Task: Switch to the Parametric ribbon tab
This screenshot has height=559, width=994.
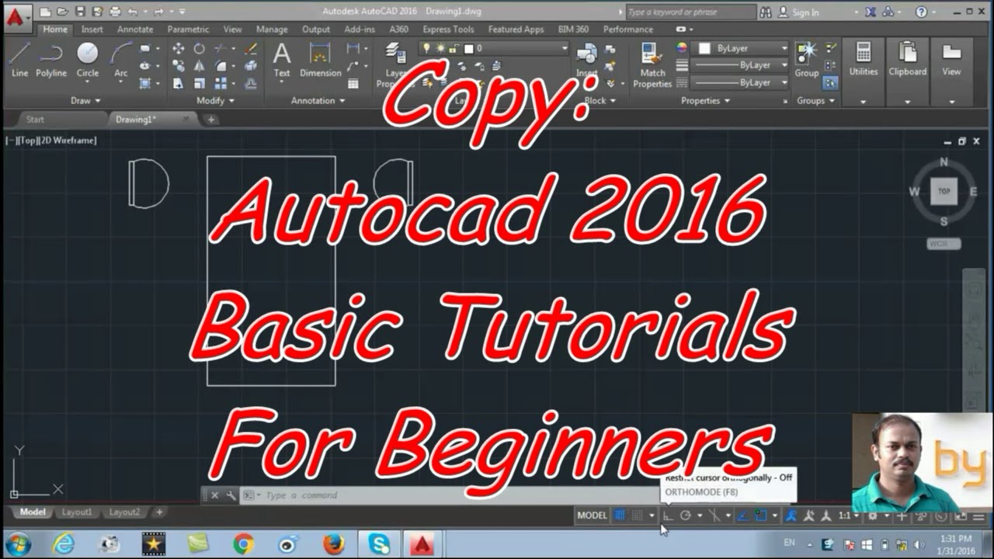Action: tap(188, 30)
